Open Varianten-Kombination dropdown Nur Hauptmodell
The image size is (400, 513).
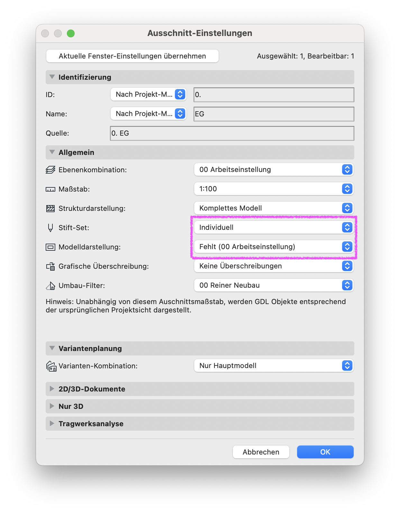tap(274, 365)
